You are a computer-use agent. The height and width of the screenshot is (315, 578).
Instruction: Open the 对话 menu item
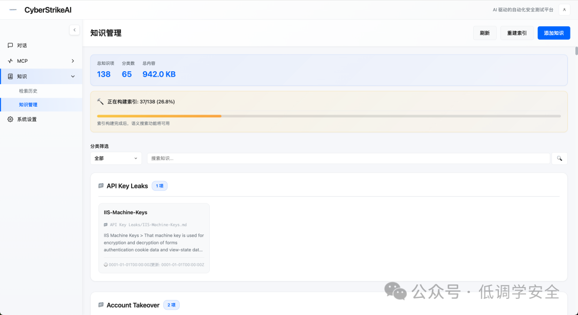point(41,46)
